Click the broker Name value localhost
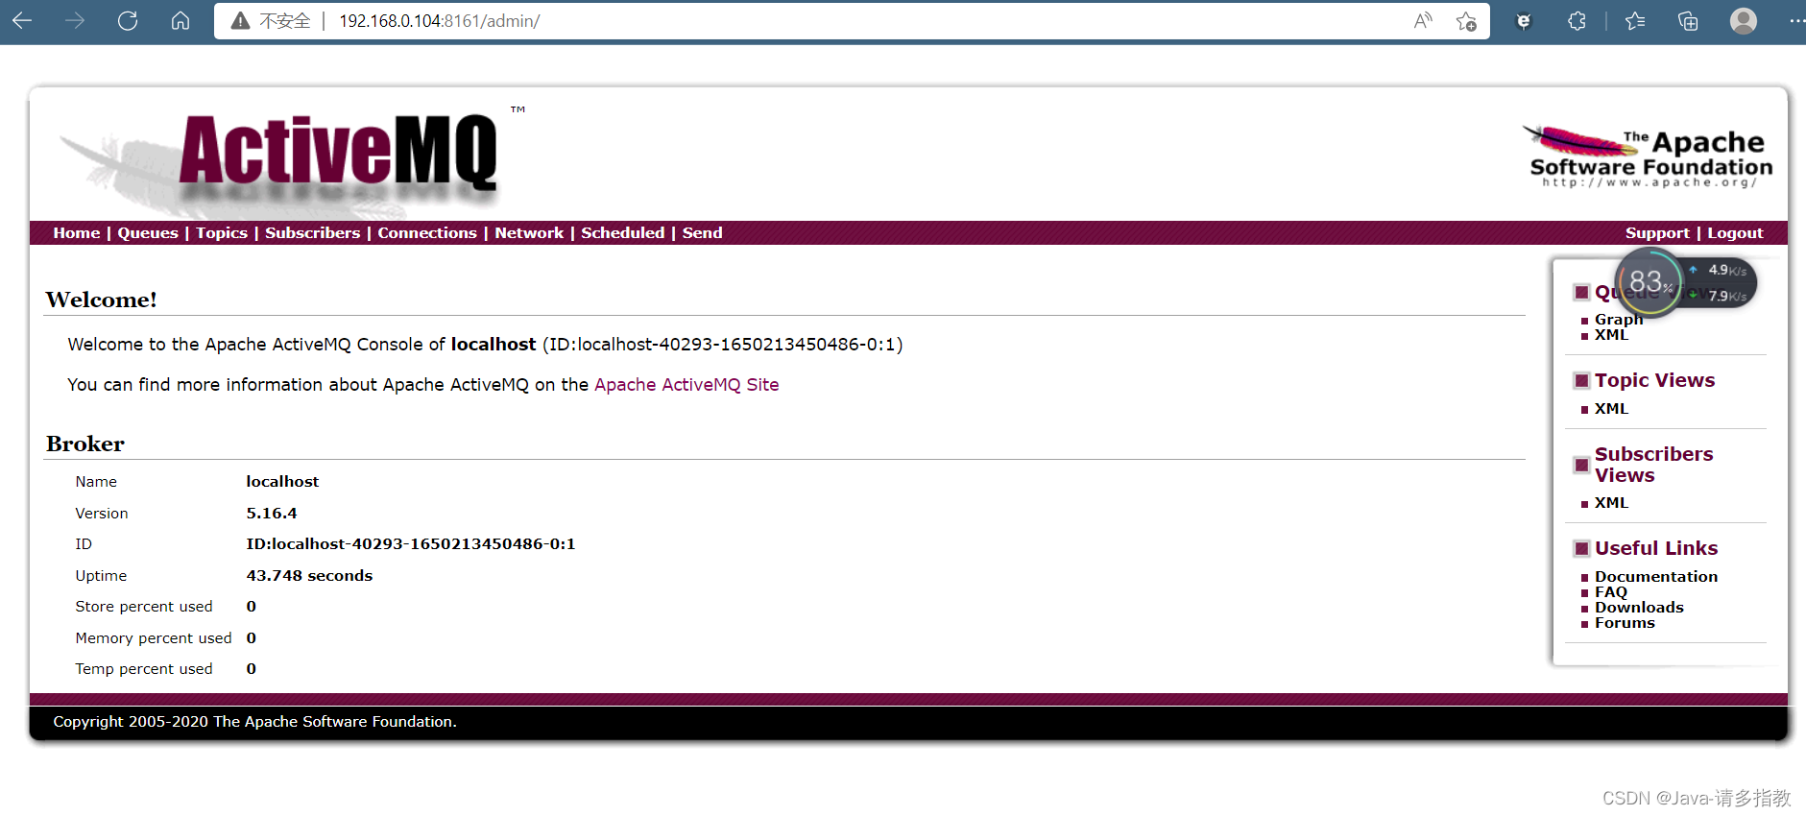 [282, 482]
